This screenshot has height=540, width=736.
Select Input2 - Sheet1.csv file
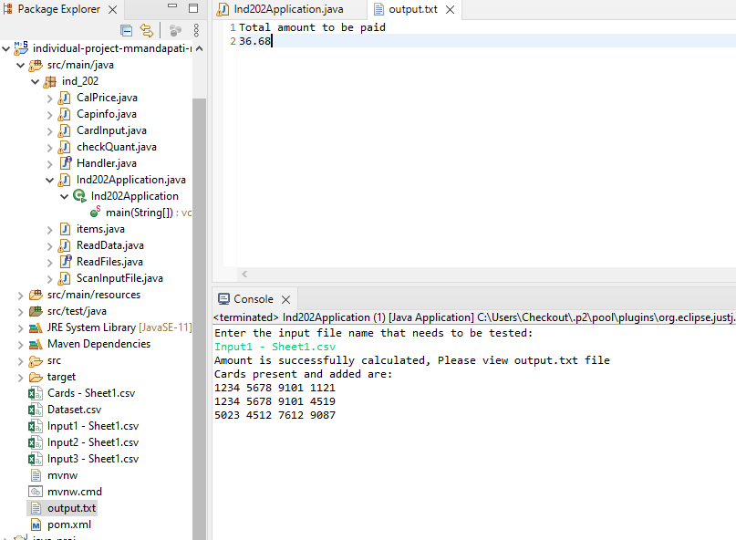coord(93,442)
